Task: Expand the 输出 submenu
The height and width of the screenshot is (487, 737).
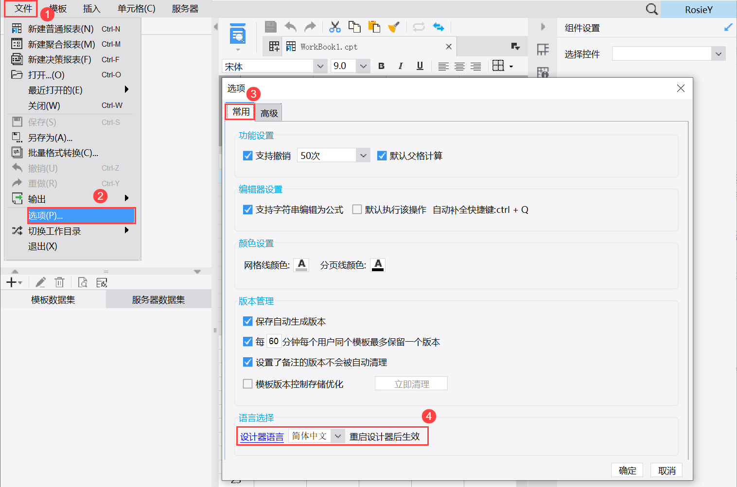Action: (x=126, y=198)
